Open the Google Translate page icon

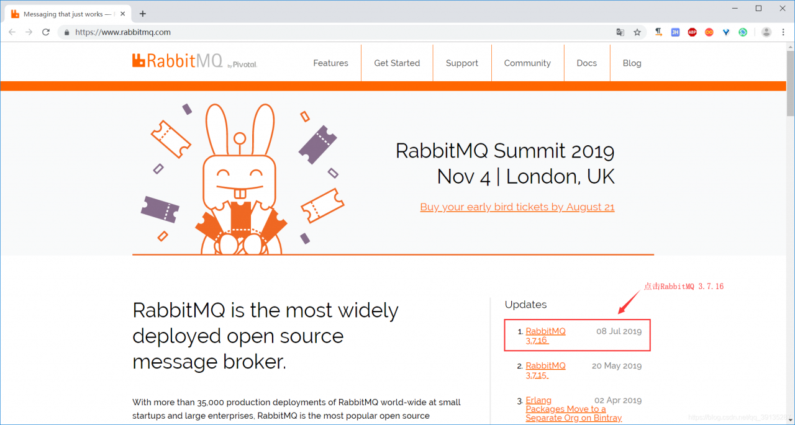point(620,32)
